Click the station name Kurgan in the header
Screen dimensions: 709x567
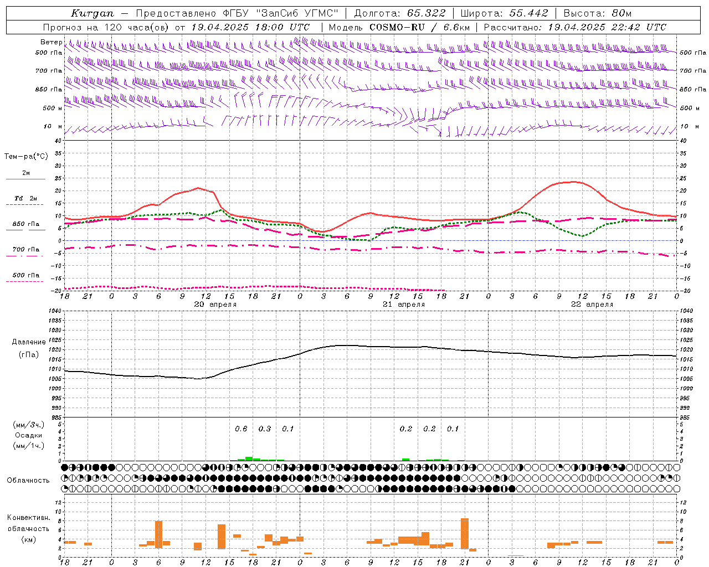tap(93, 13)
